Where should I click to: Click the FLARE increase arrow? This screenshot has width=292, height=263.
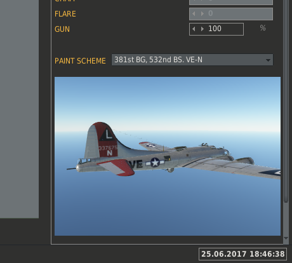(202, 14)
